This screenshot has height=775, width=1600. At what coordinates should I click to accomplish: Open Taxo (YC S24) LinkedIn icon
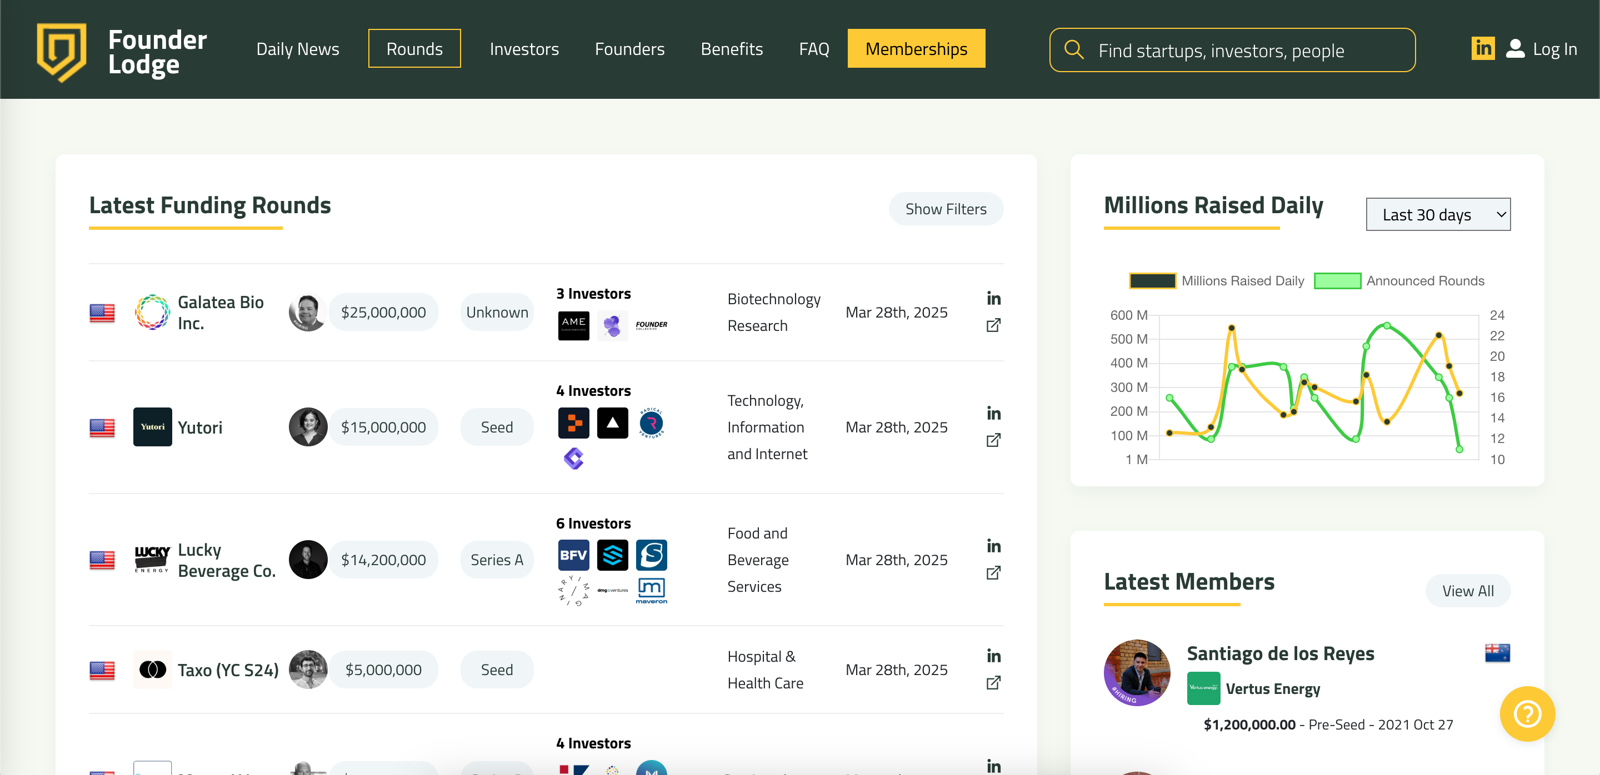coord(993,656)
